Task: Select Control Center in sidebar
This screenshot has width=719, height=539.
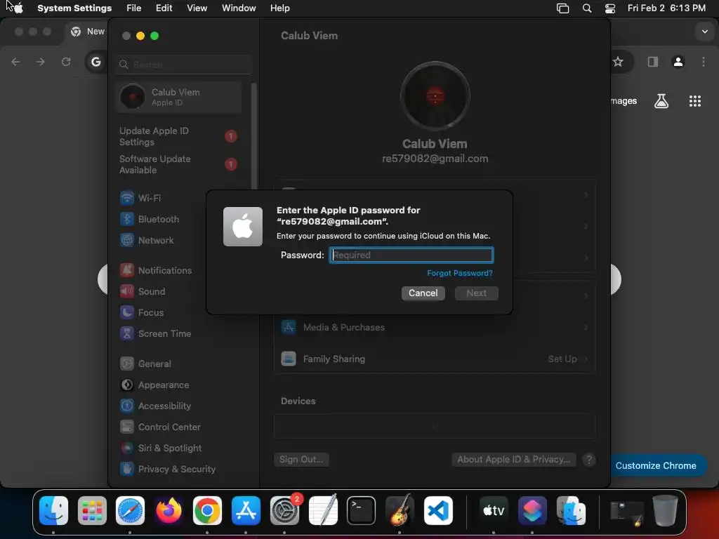Action: [x=160, y=427]
